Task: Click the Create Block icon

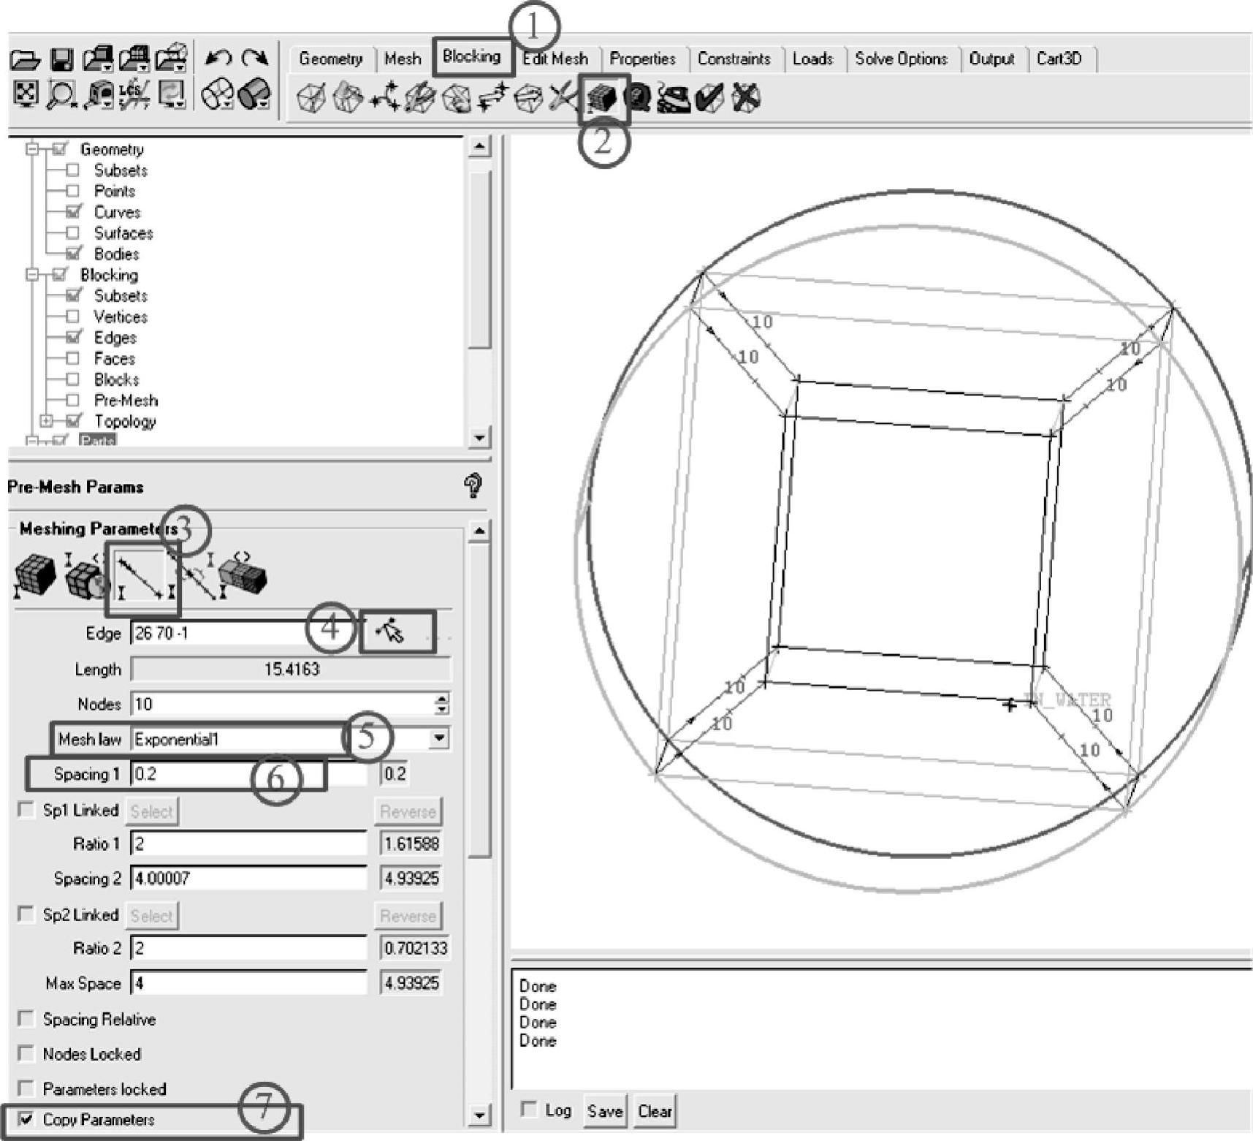Action: click(312, 98)
